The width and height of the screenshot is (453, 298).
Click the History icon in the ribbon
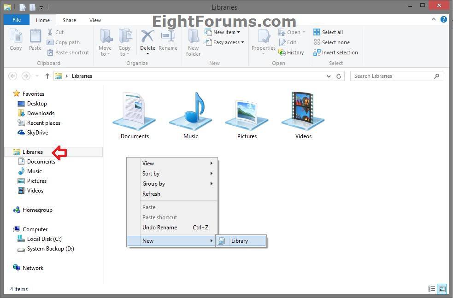[292, 52]
